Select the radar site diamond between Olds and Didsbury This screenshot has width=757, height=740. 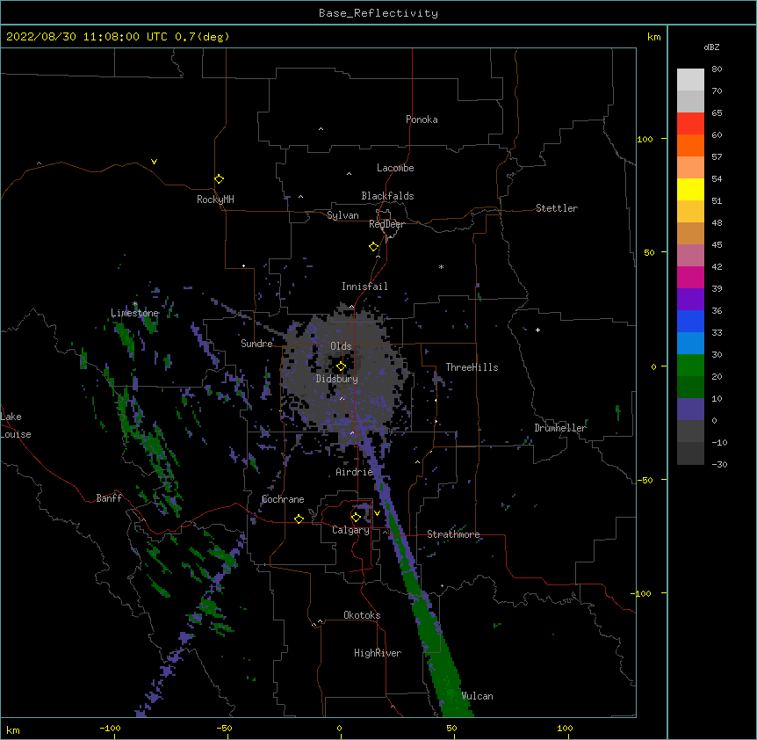coord(341,366)
